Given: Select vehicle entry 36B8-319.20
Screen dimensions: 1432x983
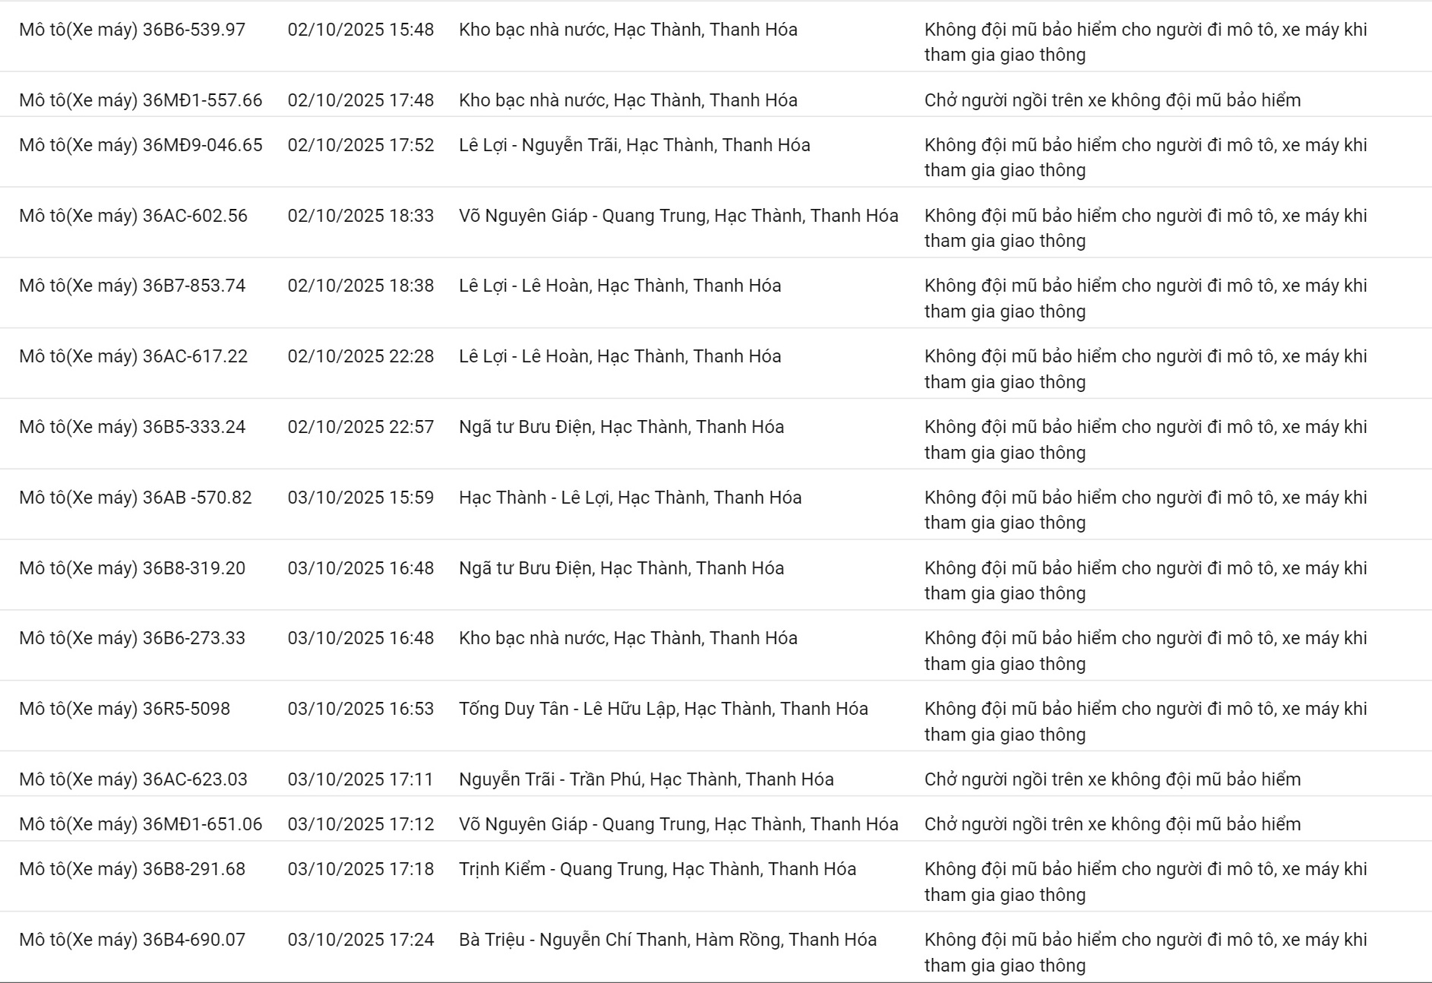Looking at the screenshot, I should (x=132, y=568).
